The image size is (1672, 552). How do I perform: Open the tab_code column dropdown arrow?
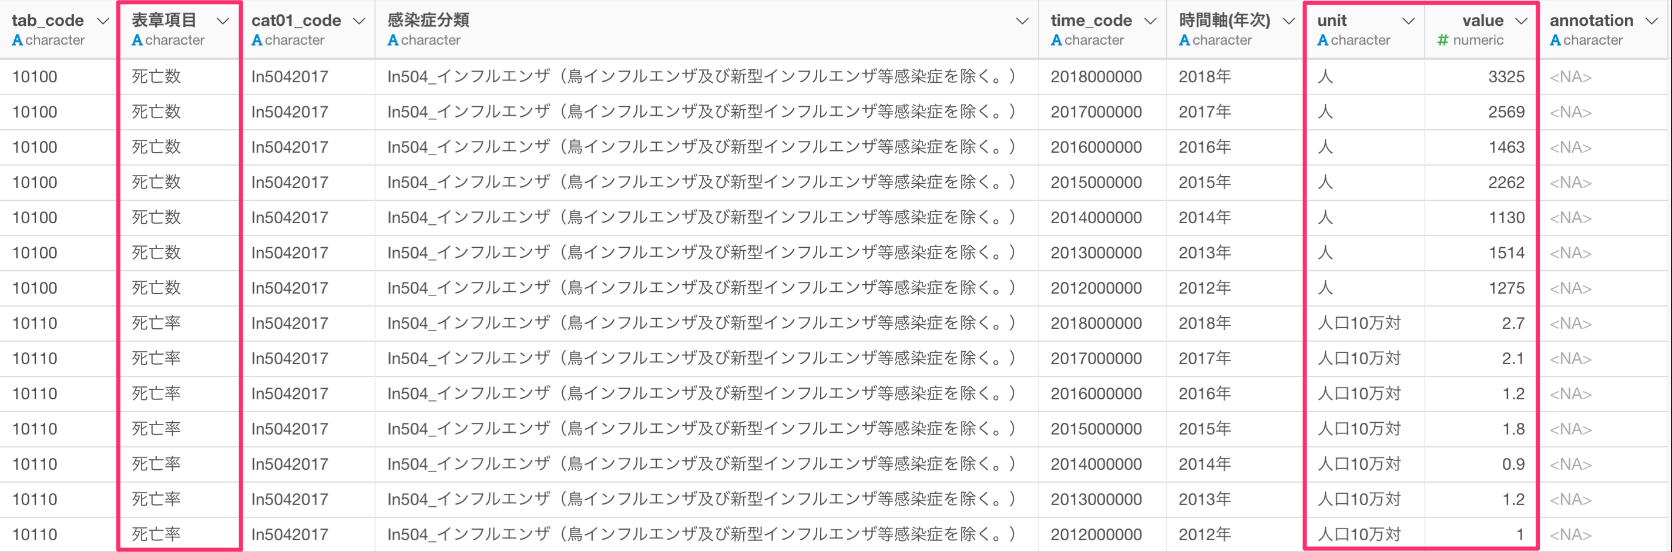pyautogui.click(x=103, y=21)
